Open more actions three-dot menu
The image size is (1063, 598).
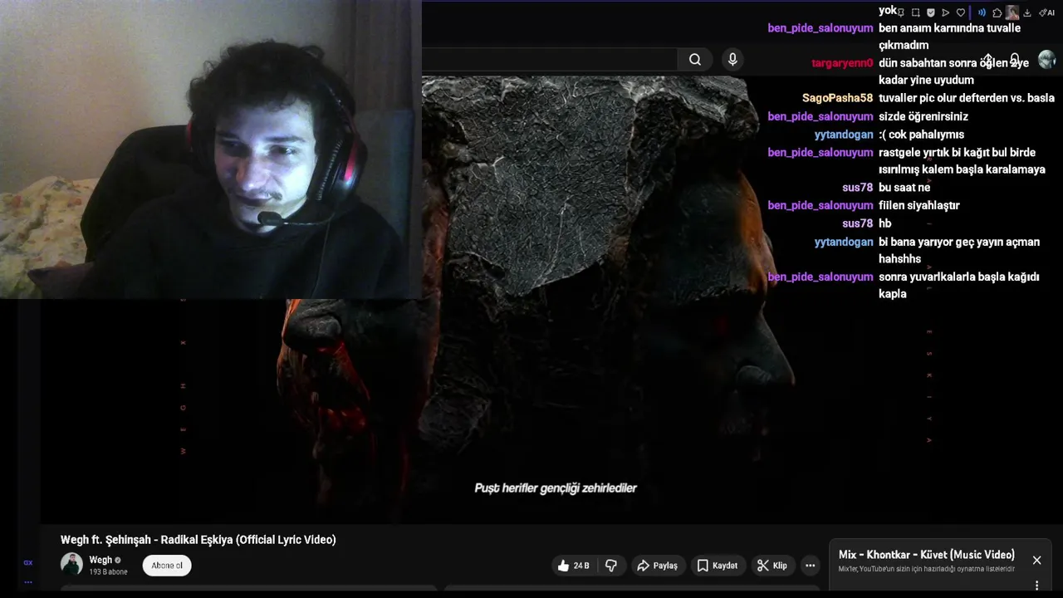click(x=811, y=566)
